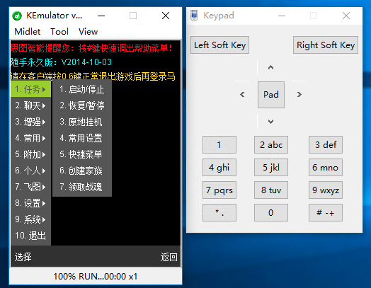371x288 pixels.
Task: Expand menu item 6. 个人
Action: (x=30, y=171)
